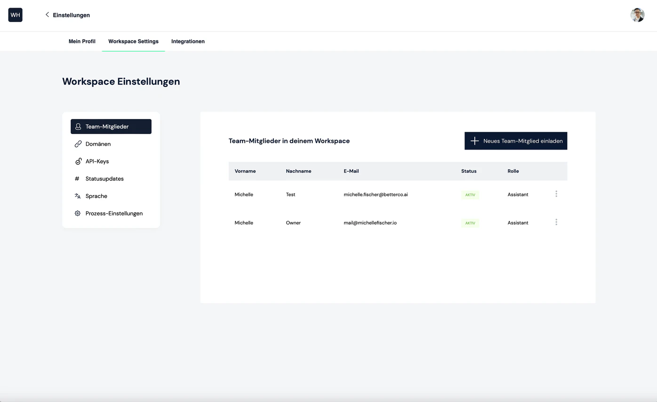Viewport: 657px width, 402px height.
Task: Click heading Team-Mitglieder in deinem Workspace
Action: pos(289,141)
